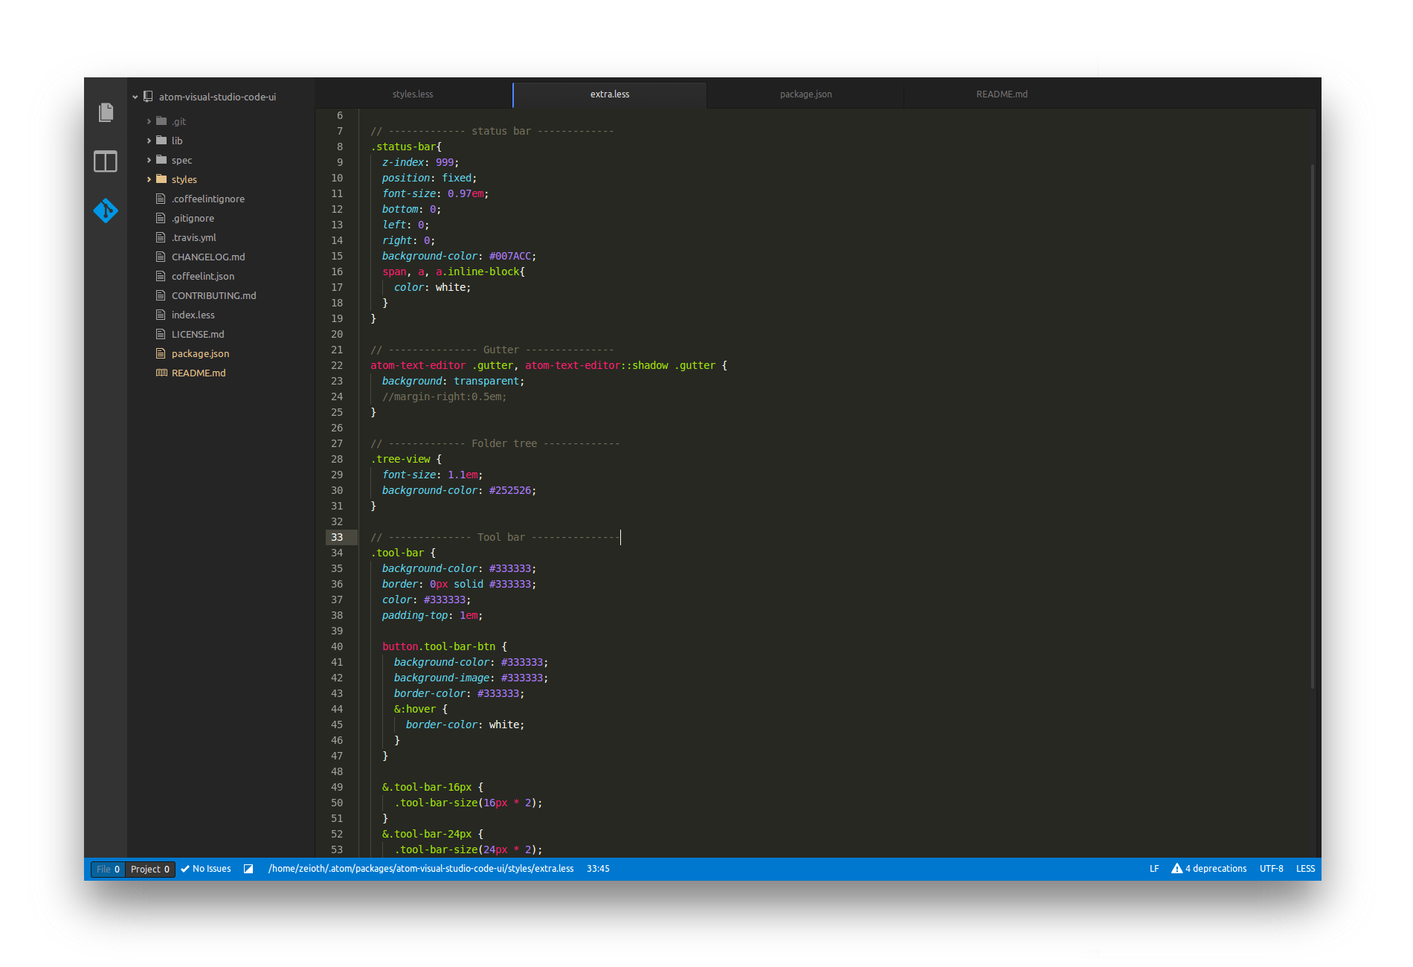Click the editor vertical scrollbar
This screenshot has height=967, width=1413.
[1313, 427]
